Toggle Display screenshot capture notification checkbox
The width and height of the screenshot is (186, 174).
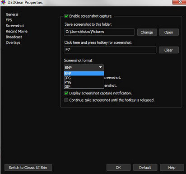(x=66, y=93)
